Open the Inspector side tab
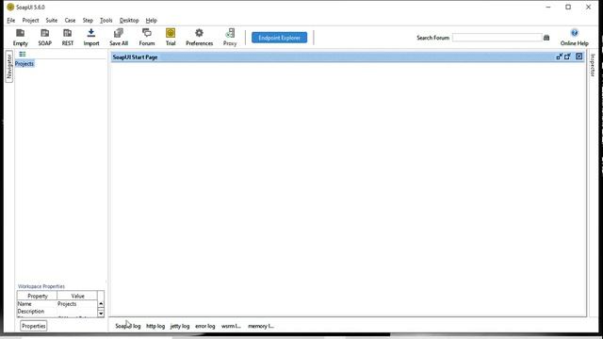The width and height of the screenshot is (603, 339). pyautogui.click(x=593, y=65)
